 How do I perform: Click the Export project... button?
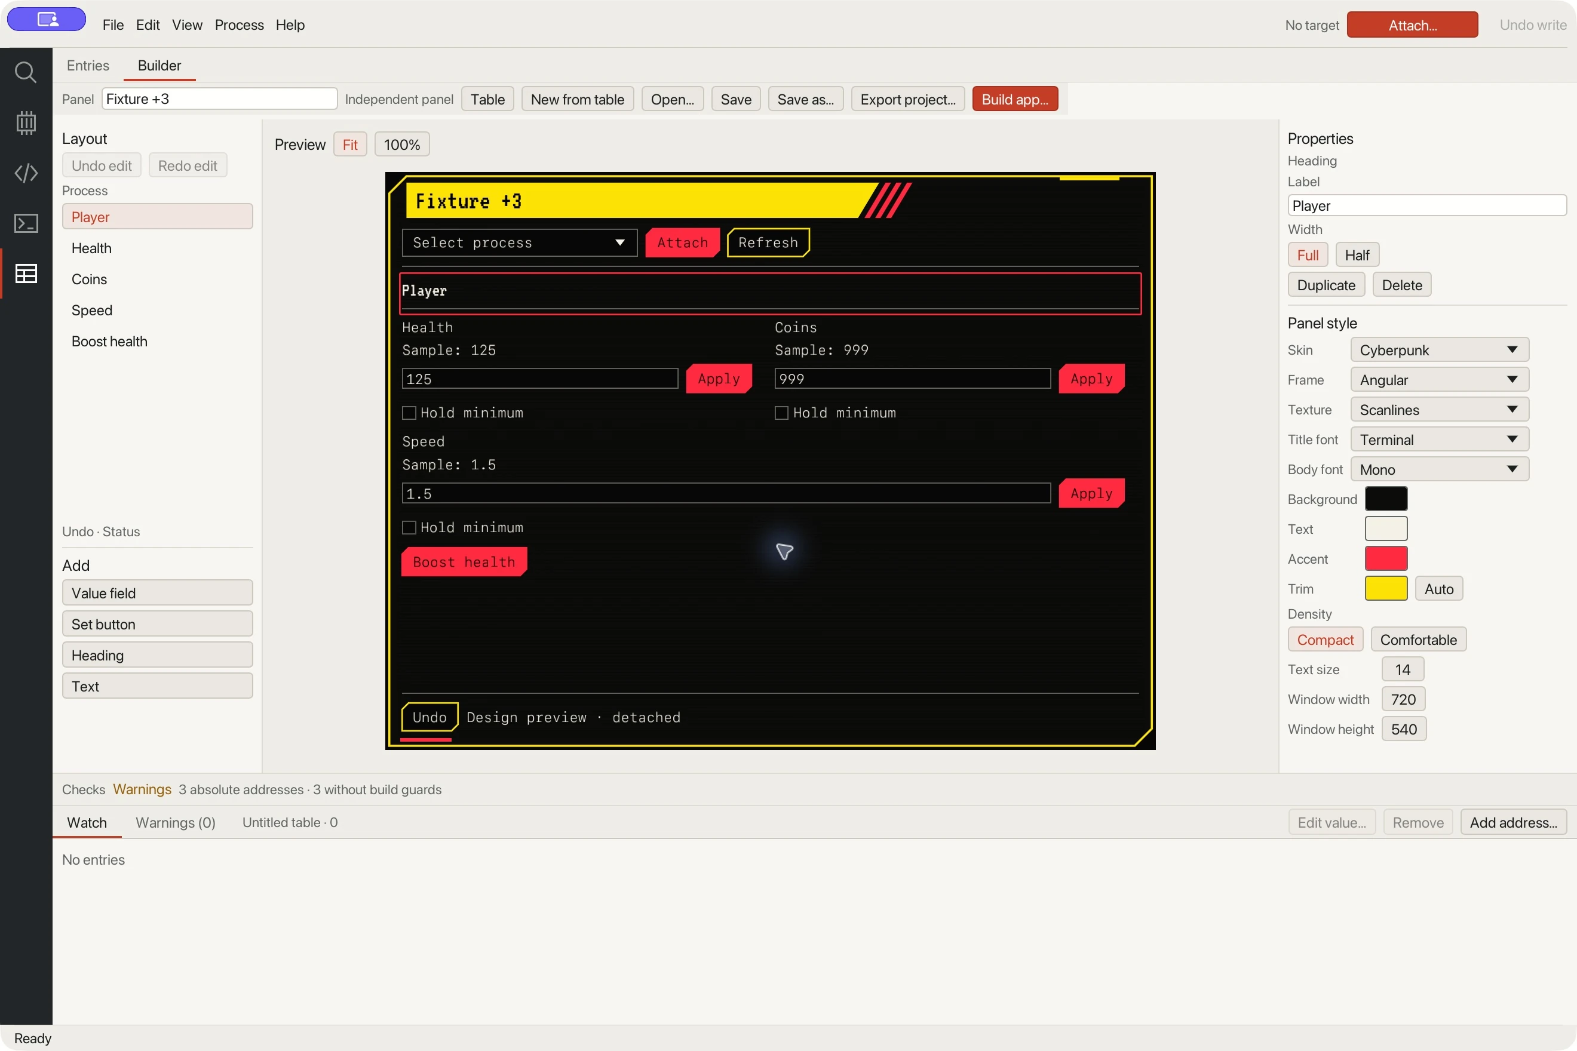908,99
